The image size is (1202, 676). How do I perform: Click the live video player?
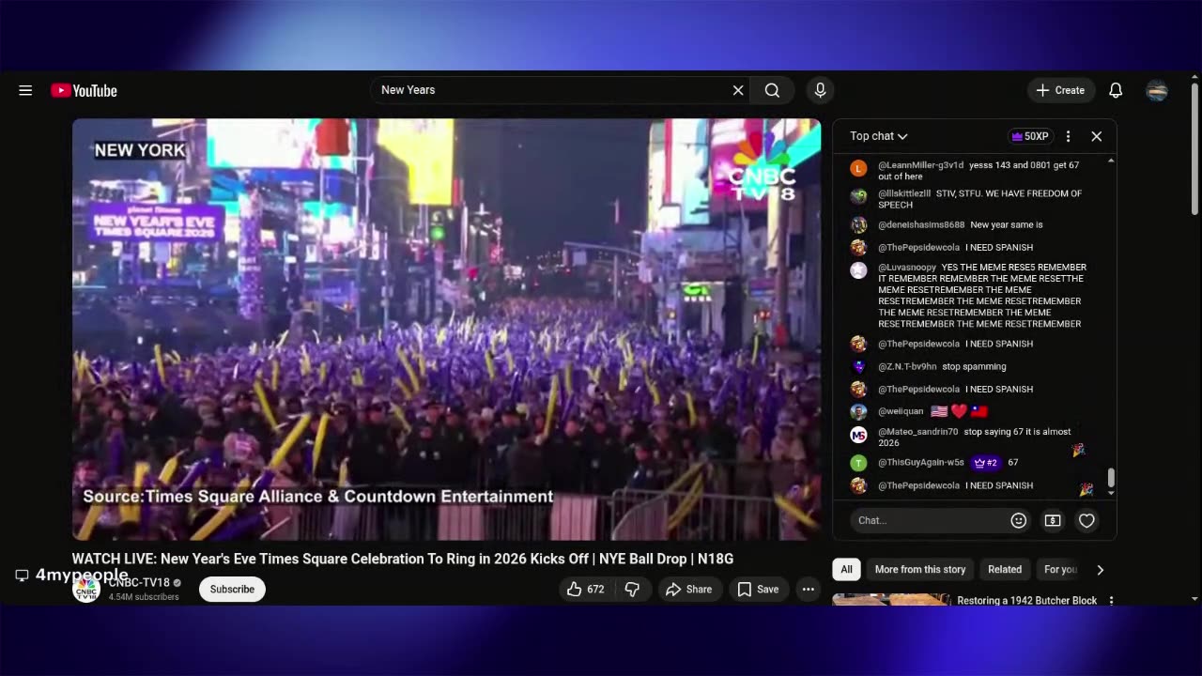click(x=446, y=329)
